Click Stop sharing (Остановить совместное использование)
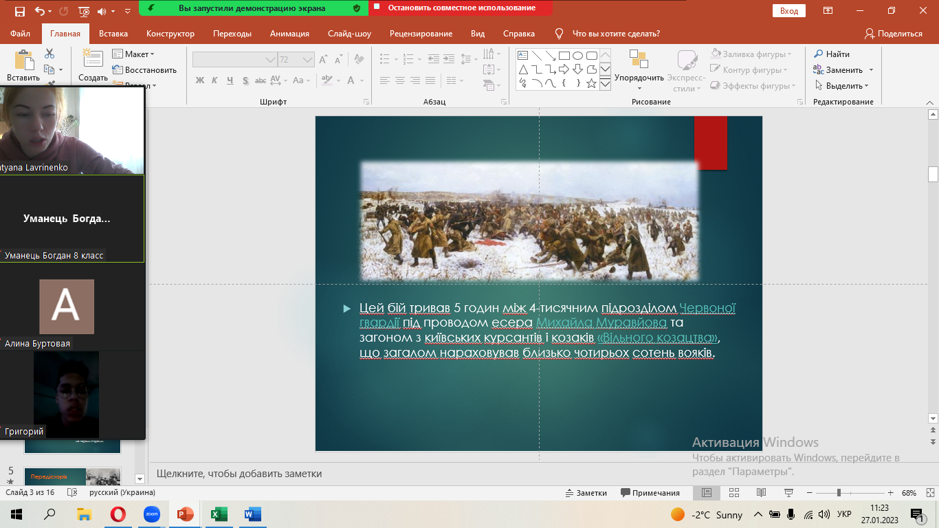The image size is (939, 528). coord(461,8)
